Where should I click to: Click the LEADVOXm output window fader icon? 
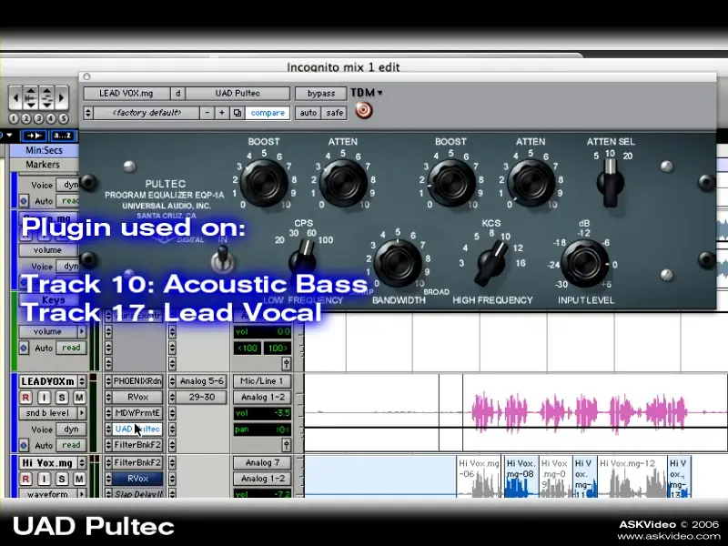coord(287,445)
